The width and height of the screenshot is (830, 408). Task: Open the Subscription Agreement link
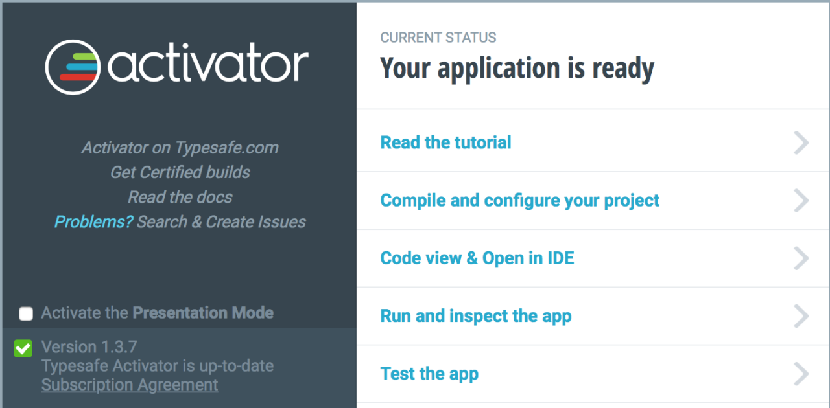coord(130,385)
